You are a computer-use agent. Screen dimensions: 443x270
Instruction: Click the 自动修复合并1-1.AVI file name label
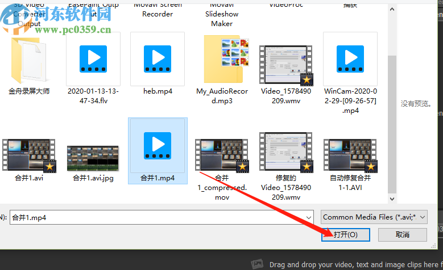point(350,183)
